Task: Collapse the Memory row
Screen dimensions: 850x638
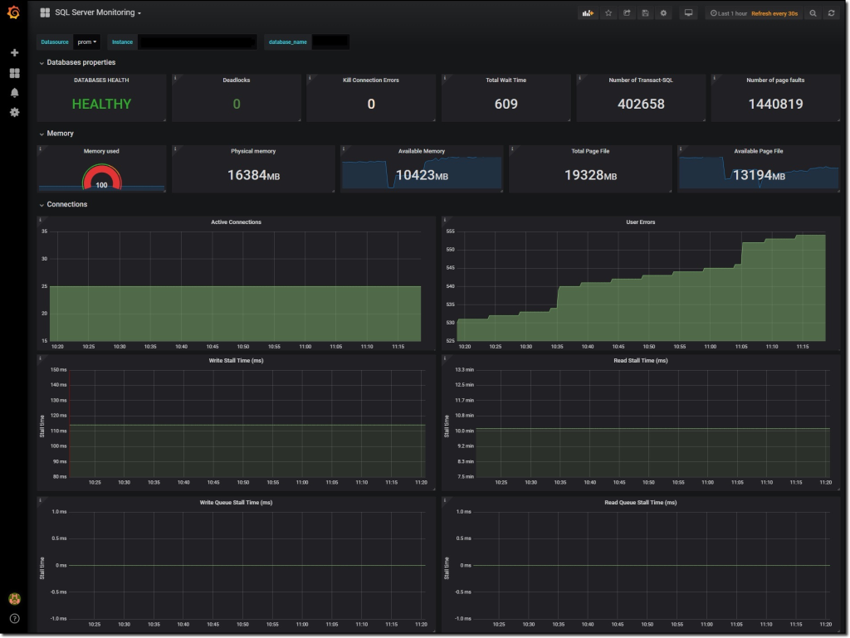Action: coord(58,133)
